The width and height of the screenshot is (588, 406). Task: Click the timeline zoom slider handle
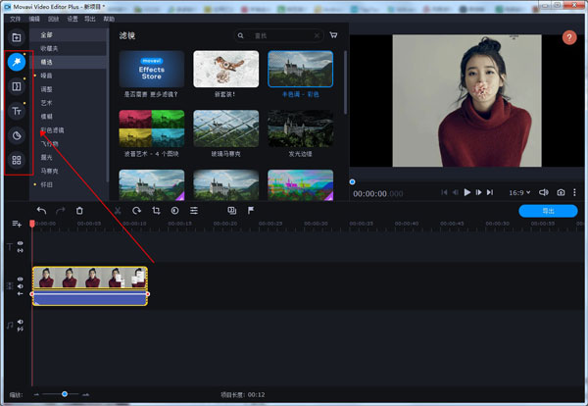65,394
